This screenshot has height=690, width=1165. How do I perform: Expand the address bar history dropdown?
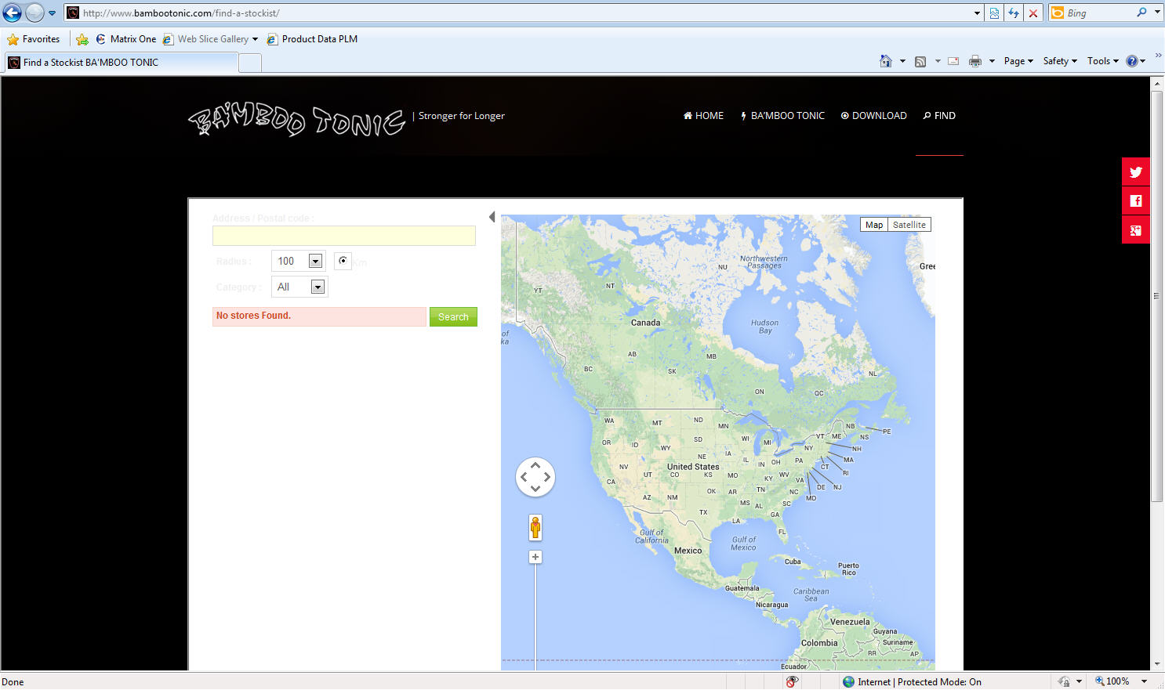(977, 13)
